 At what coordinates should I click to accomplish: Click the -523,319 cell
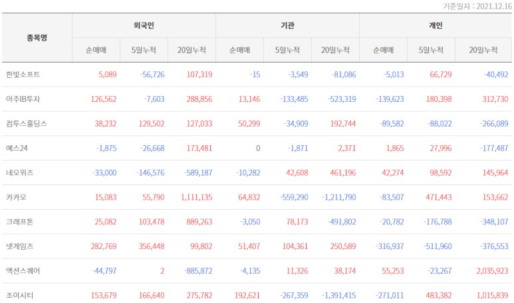(342, 99)
